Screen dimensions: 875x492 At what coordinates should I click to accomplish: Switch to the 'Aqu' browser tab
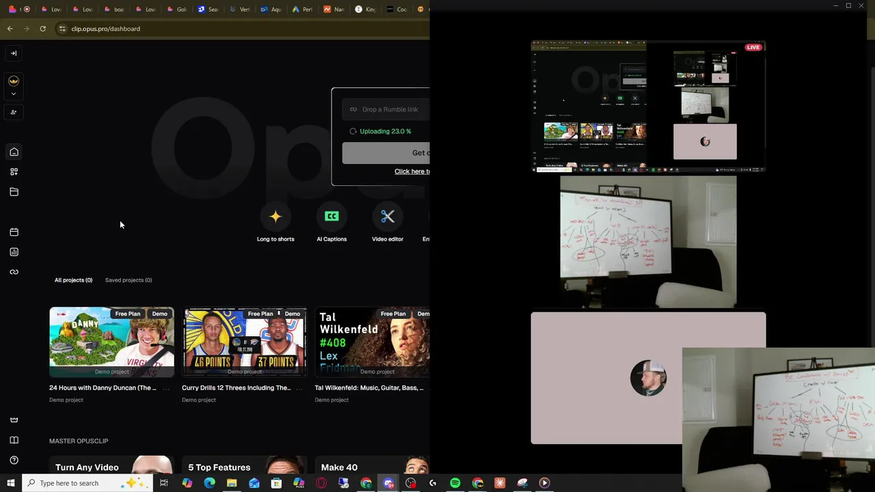tap(270, 10)
